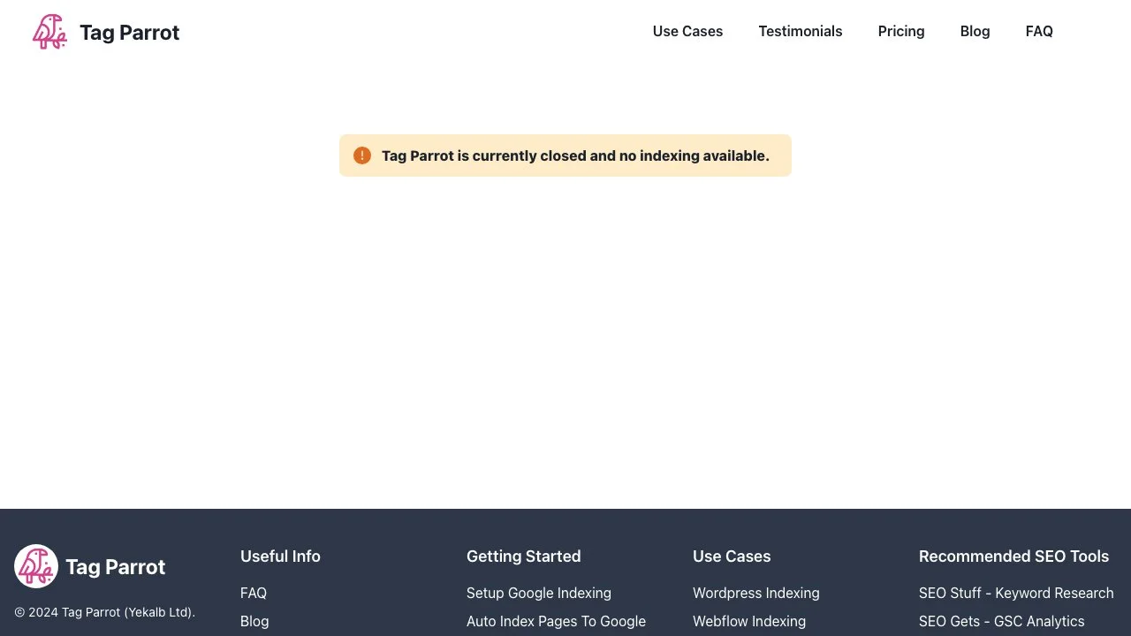Click the Recommended SEO Tools heading
1131x636 pixels.
click(x=1013, y=556)
